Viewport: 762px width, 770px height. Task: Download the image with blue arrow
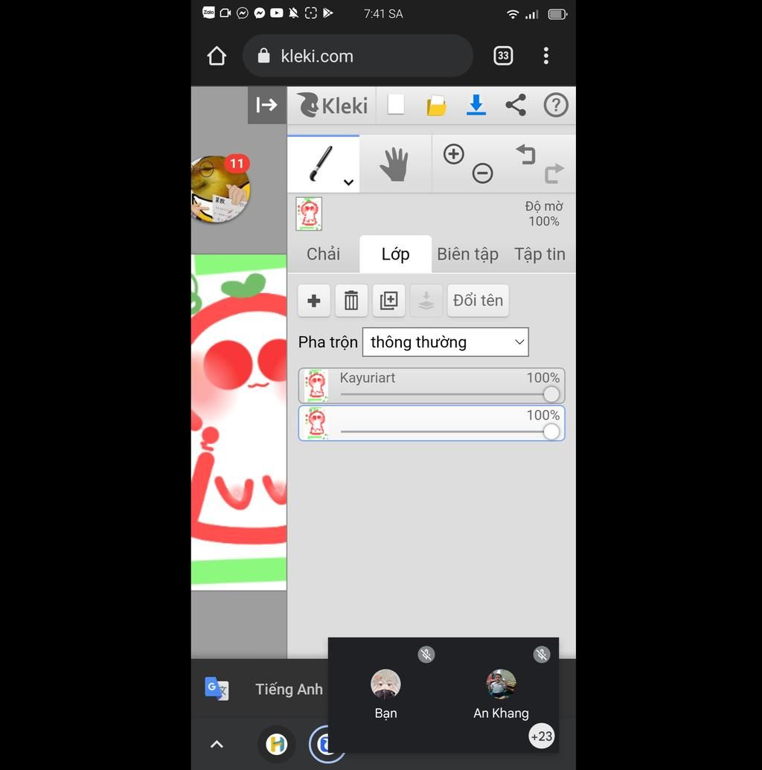[x=476, y=105]
